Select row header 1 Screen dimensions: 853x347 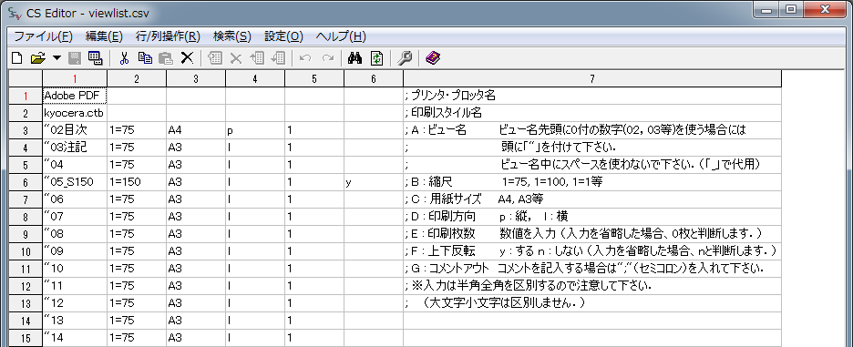click(x=26, y=96)
